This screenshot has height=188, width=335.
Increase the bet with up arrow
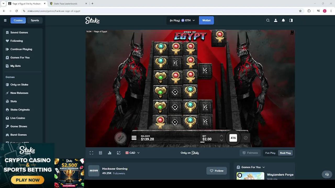pyautogui.click(x=221, y=136)
